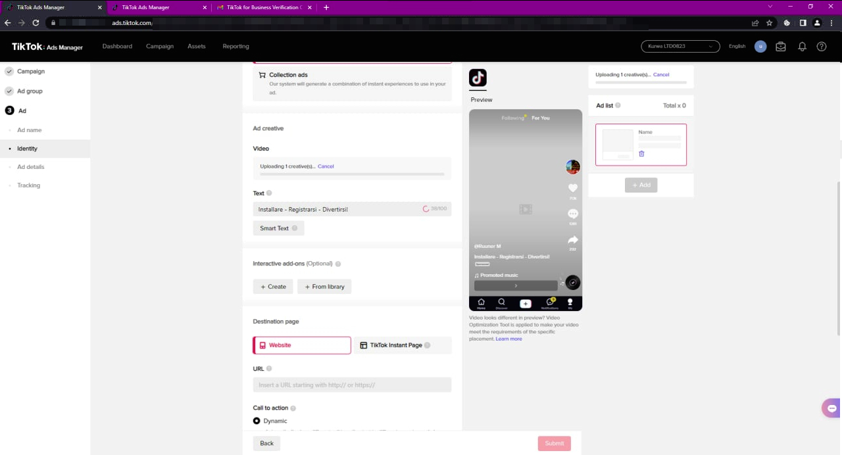Screen dimensions: 842x455
Task: Open the inbox envelope icon in header
Action: [781, 47]
